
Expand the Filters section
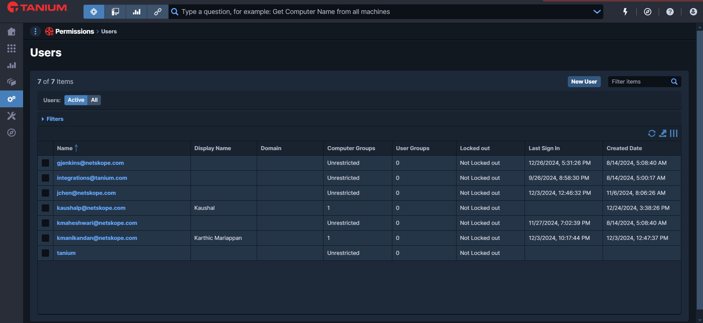53,119
